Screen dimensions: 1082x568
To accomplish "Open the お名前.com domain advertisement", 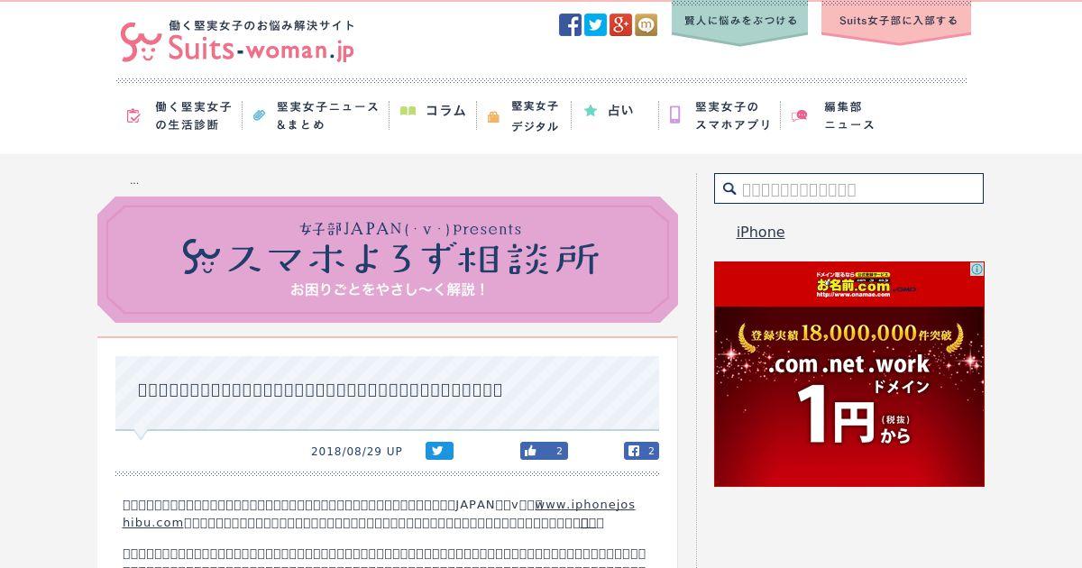I will [849, 374].
